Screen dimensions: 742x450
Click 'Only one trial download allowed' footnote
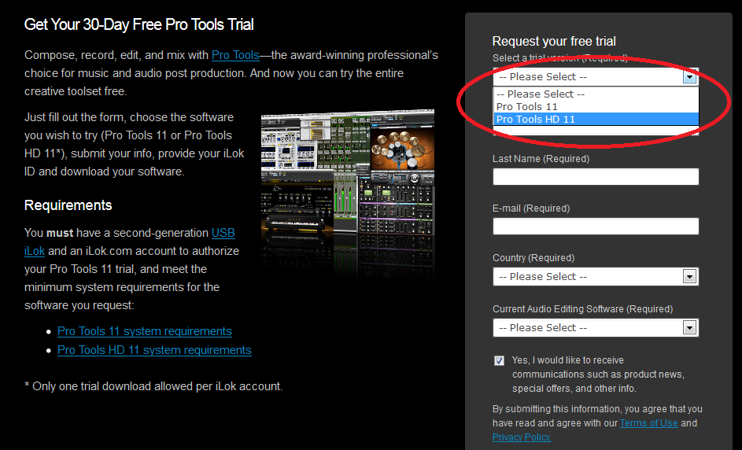(x=153, y=386)
